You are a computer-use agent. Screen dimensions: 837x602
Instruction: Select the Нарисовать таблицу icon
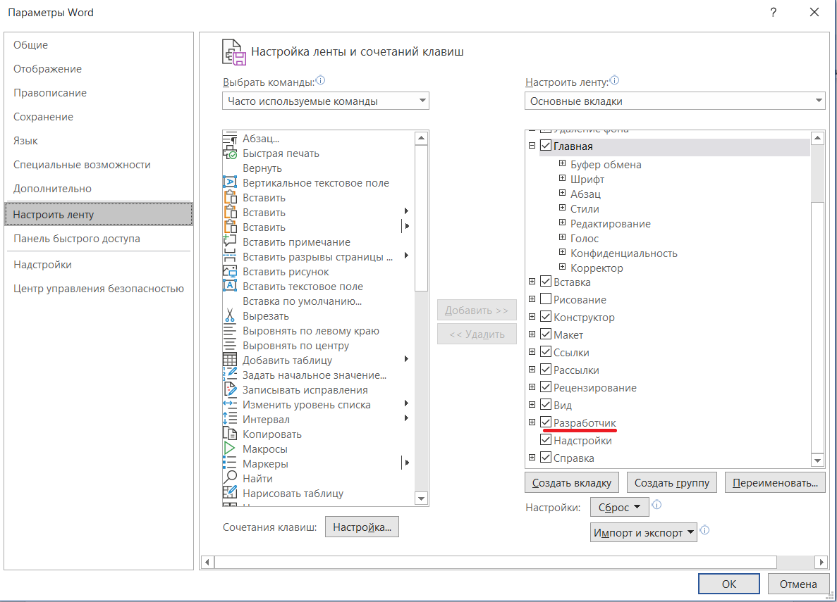point(230,494)
